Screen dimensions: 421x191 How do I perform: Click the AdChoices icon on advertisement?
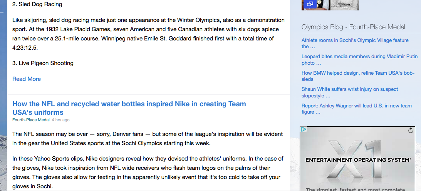tap(304, 129)
